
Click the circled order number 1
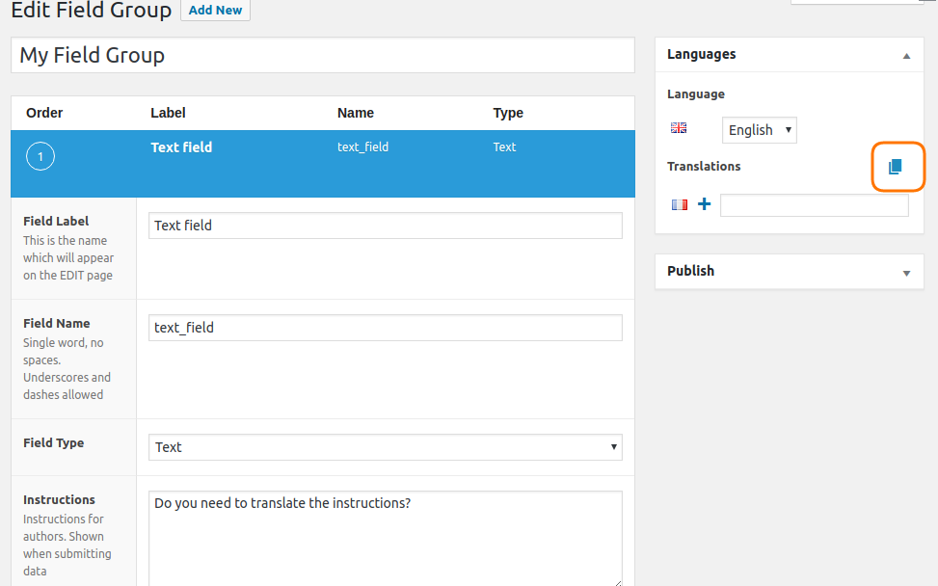click(40, 157)
